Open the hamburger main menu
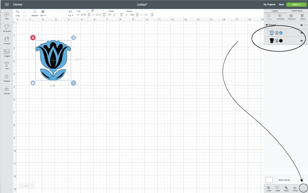This screenshot has width=308, height=193. pyautogui.click(x=7, y=4)
